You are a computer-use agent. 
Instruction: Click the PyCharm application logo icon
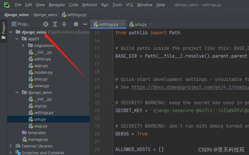click(x=7, y=5)
